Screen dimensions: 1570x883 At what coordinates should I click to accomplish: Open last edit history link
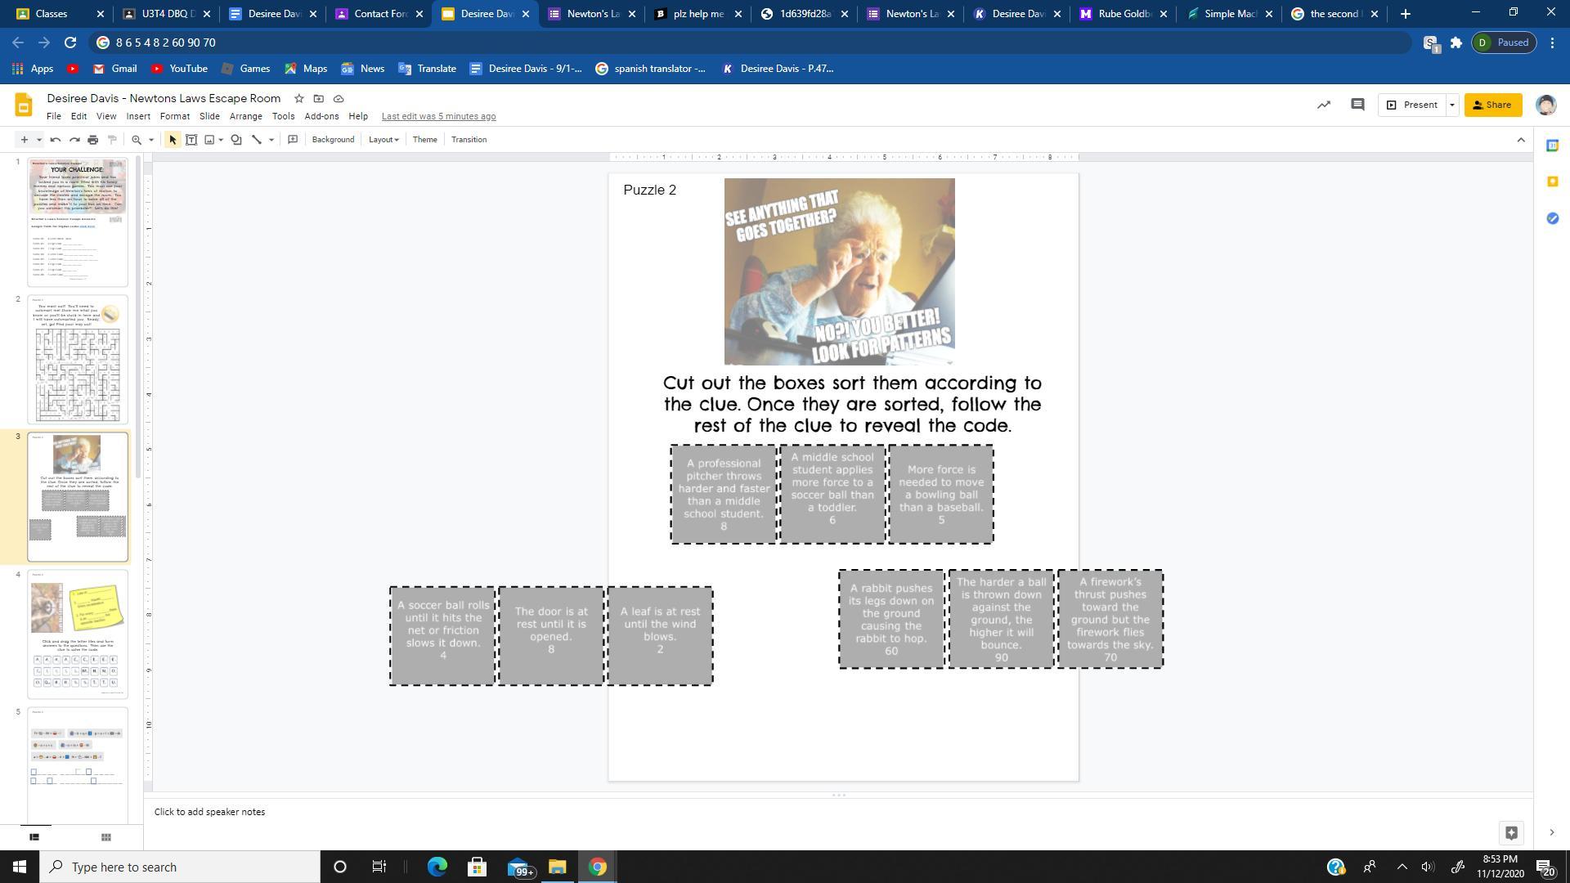point(438,116)
